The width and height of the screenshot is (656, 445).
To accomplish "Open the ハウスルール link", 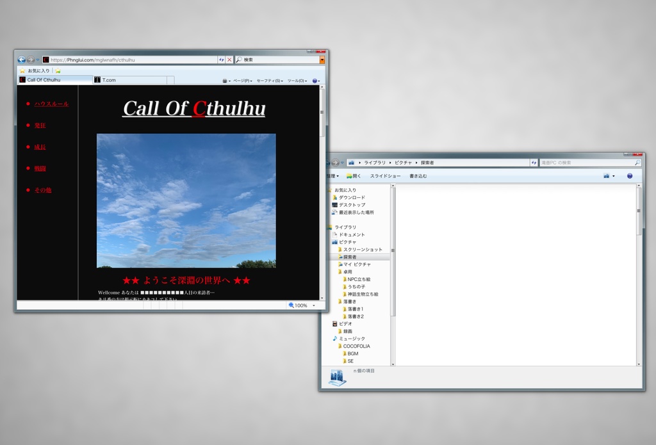I will (51, 104).
